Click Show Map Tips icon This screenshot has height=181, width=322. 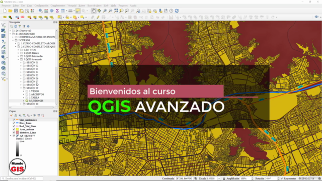pos(78,11)
